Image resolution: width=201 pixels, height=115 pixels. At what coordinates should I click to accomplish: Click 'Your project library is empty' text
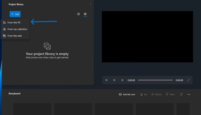point(47,54)
